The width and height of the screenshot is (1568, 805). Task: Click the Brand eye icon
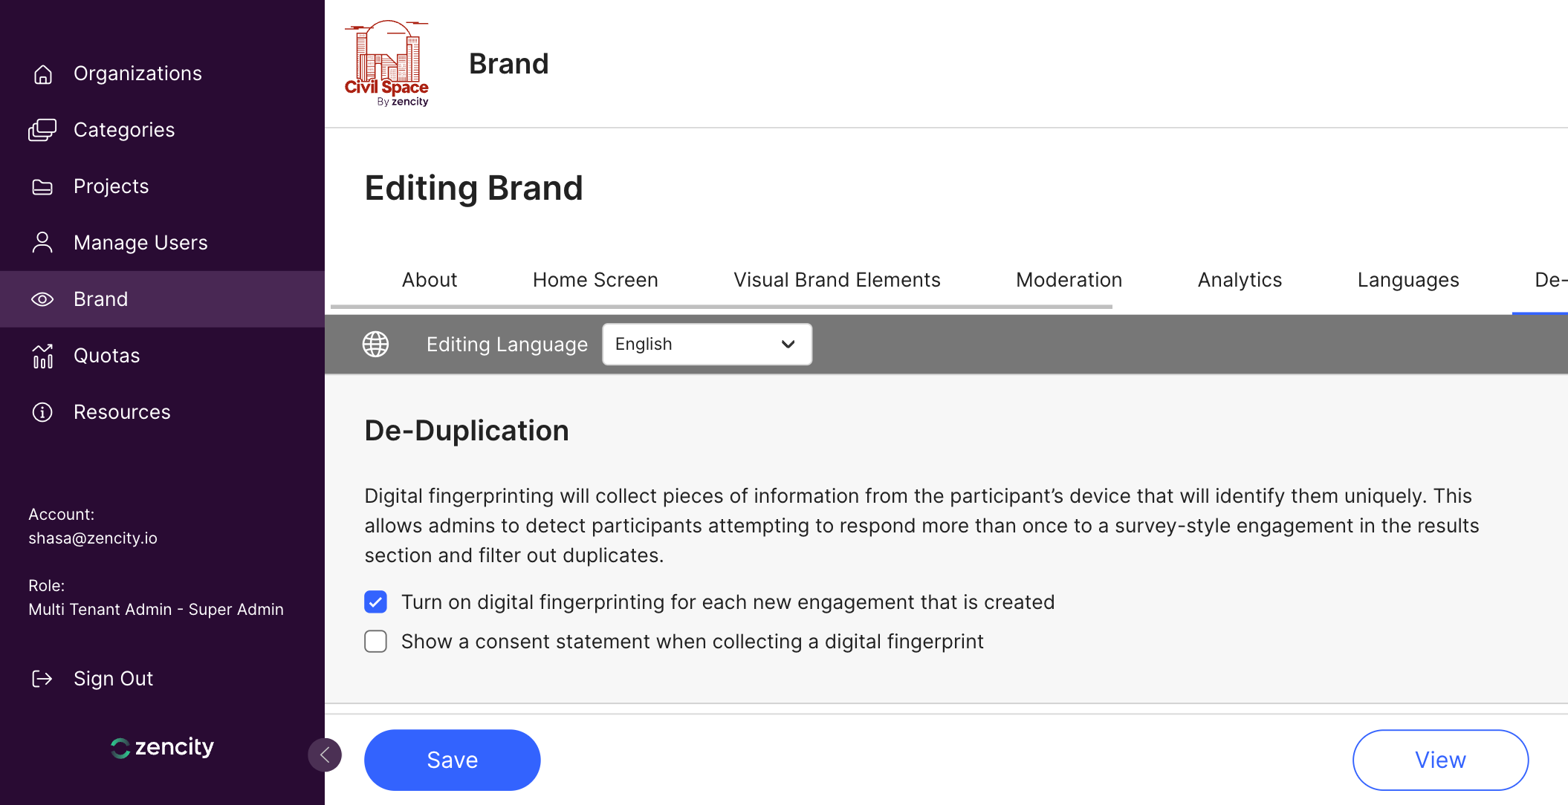coord(42,299)
